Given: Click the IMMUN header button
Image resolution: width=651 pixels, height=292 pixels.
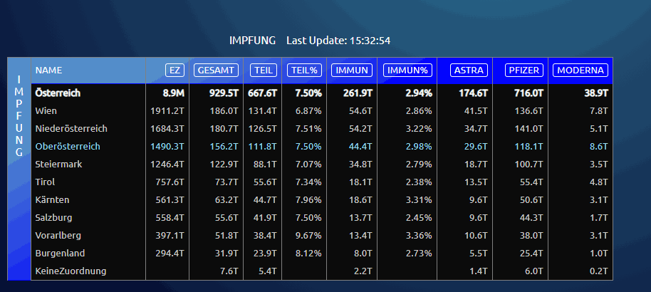Looking at the screenshot, I should [352, 71].
